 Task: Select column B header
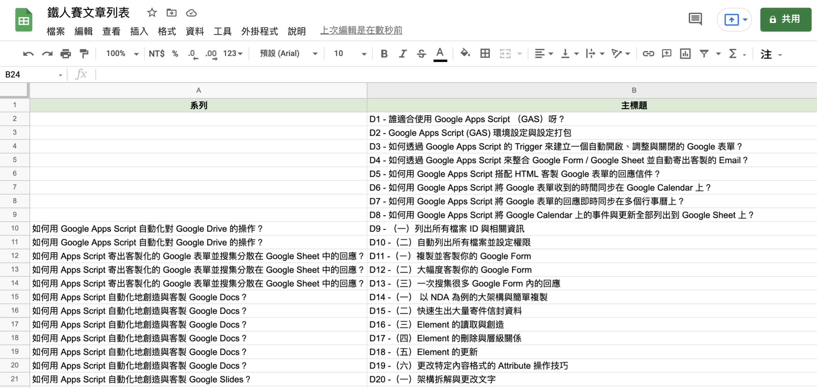tap(592, 90)
